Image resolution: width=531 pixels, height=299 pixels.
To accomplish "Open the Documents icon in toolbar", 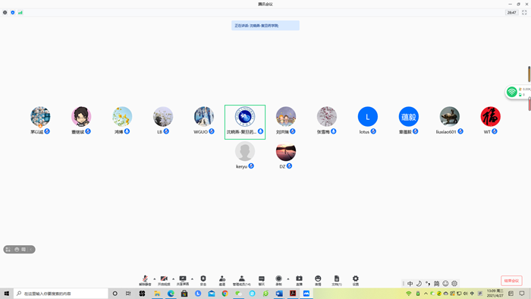I will pos(337,280).
